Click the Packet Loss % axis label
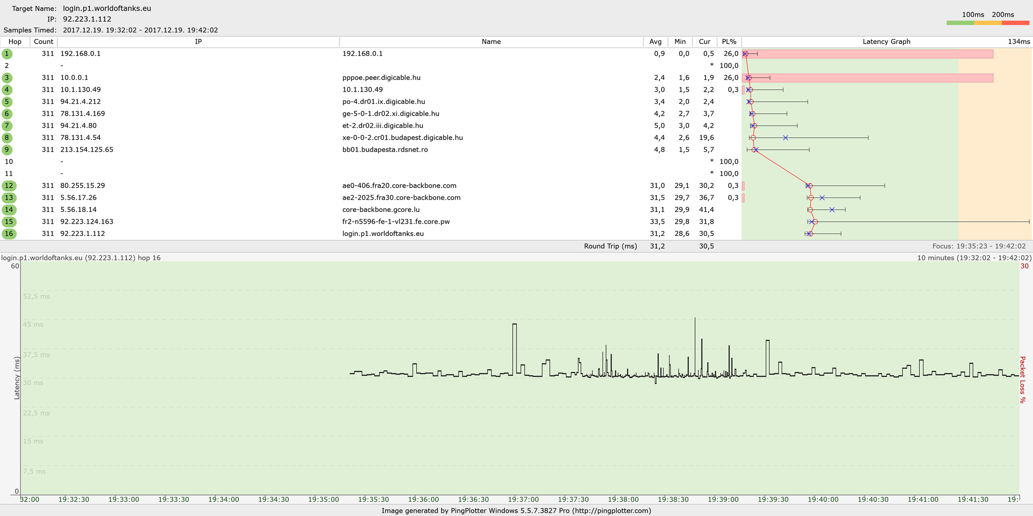 tap(1022, 380)
